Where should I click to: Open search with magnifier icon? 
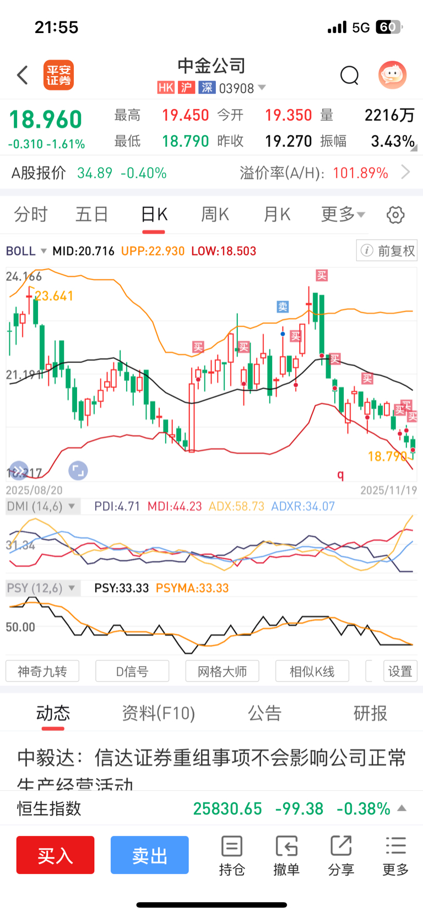tap(349, 75)
